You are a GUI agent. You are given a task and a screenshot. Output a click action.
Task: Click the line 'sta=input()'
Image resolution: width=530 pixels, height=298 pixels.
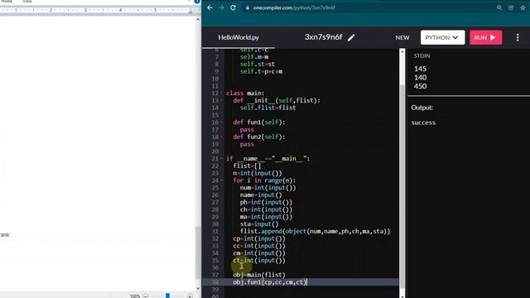259,224
